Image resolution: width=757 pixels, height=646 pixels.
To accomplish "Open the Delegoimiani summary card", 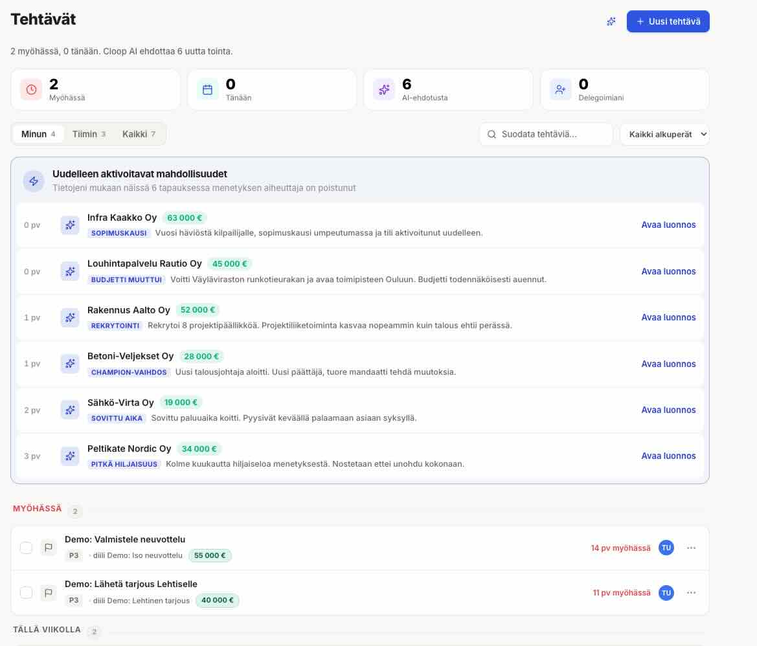I will 625,90.
